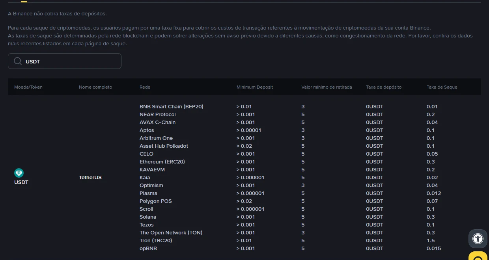Select the Tezos network row

147,225
